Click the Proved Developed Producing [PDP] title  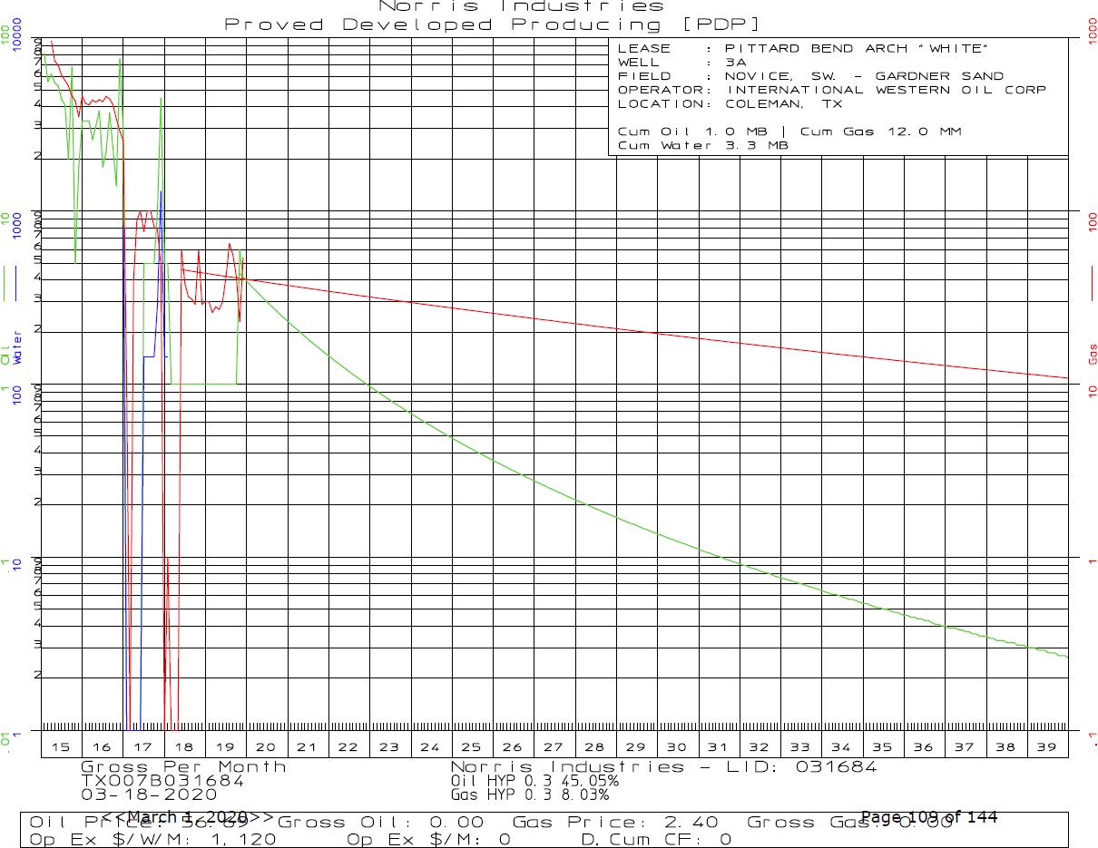[493, 24]
